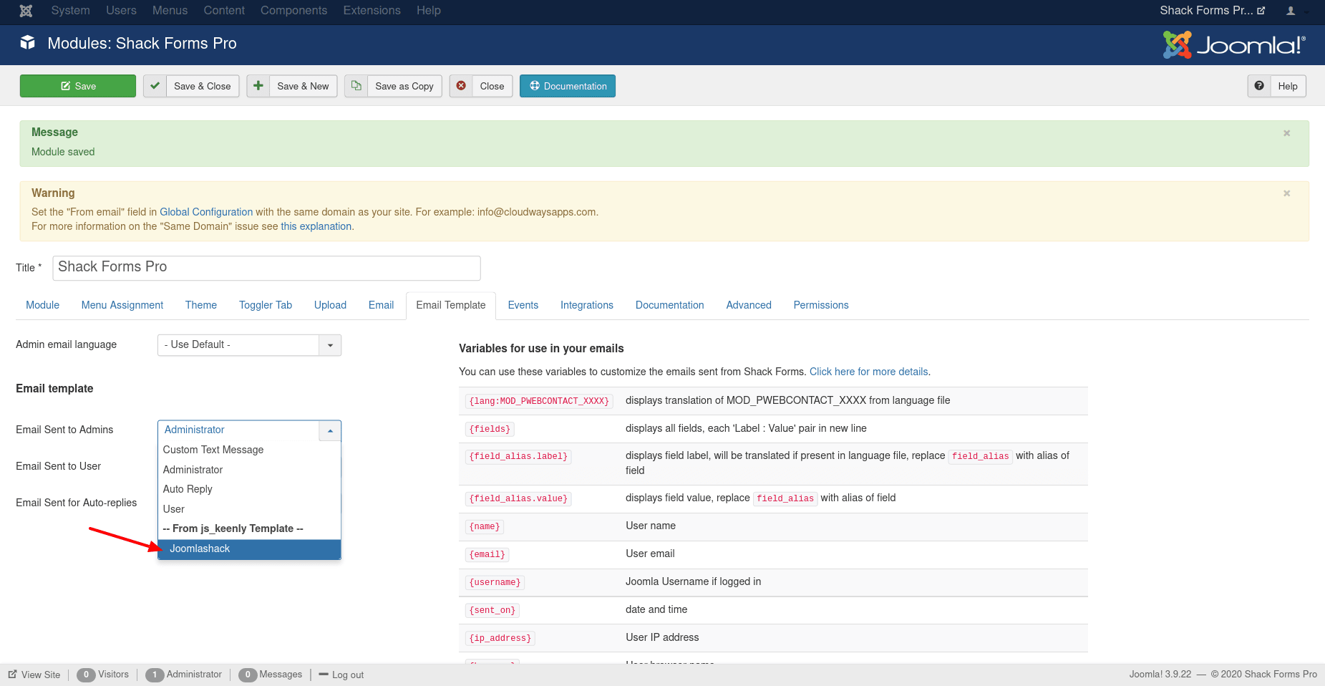The width and height of the screenshot is (1325, 686).
Task: Choose Custom Text Message from dropdown list
Action: tap(249, 450)
